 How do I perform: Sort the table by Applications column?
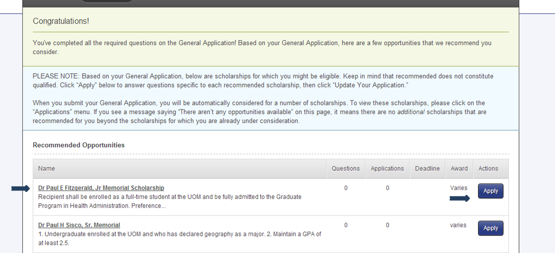tap(387, 168)
